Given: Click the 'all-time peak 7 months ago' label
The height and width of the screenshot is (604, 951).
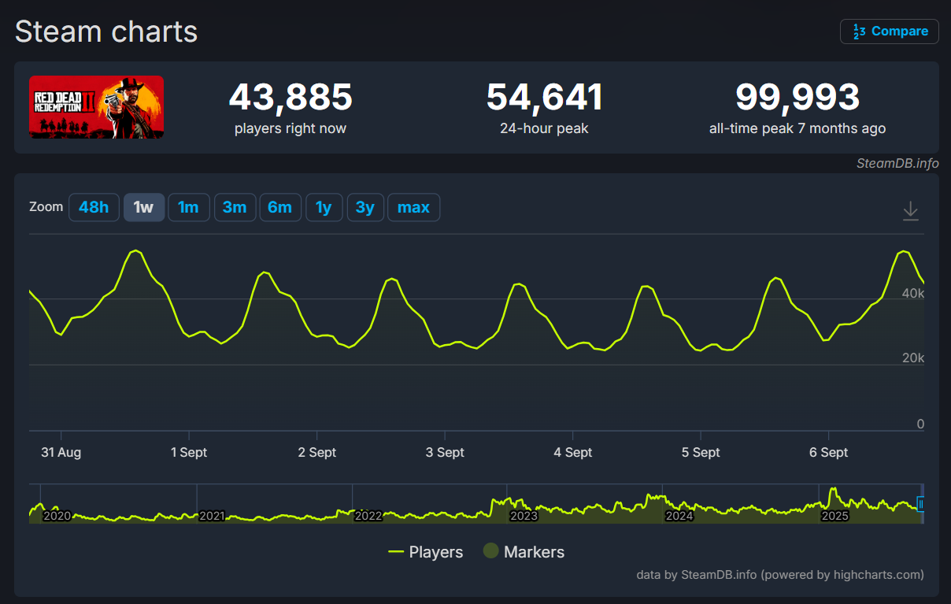Looking at the screenshot, I should coord(797,128).
